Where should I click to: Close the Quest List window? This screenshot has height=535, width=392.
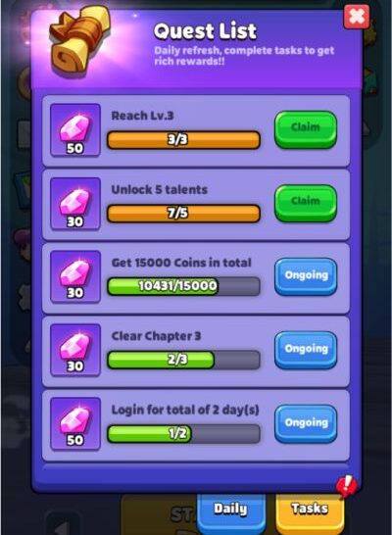pyautogui.click(x=356, y=17)
